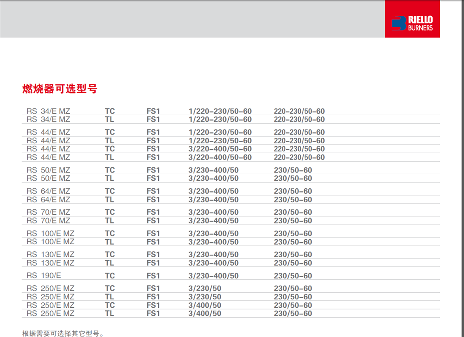This screenshot has width=464, height=337.
Task: Click FS1 in the RS 190/E row
Action: pos(153,276)
